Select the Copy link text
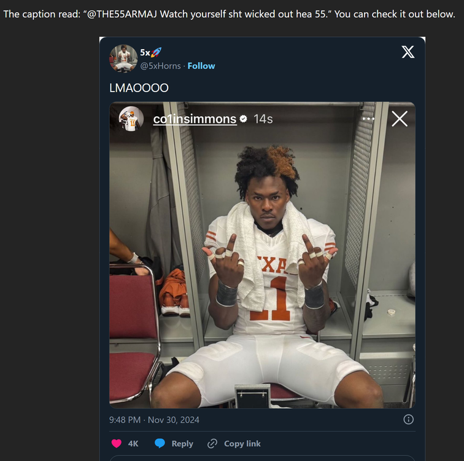The height and width of the screenshot is (461, 464). [x=242, y=443]
